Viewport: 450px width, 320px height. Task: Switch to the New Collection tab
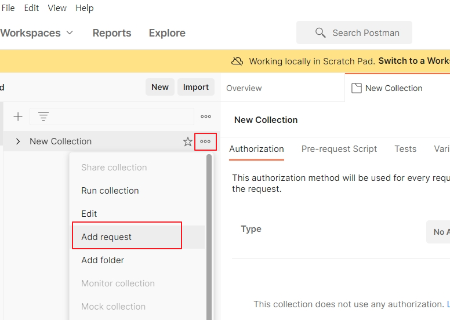397,88
